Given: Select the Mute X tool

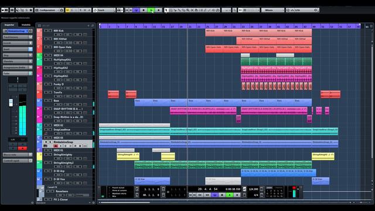Looking at the screenshot, I should coord(192,10).
